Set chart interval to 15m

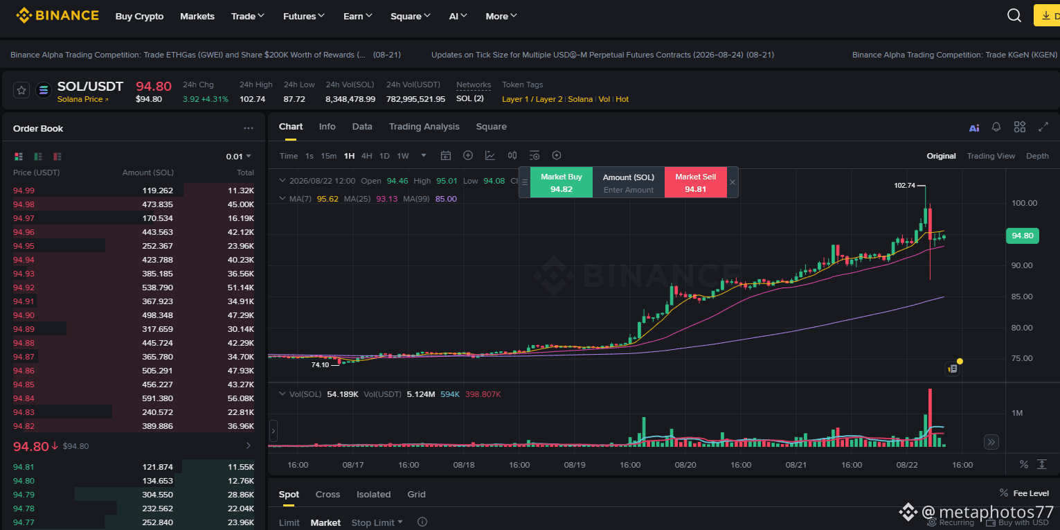click(x=329, y=156)
